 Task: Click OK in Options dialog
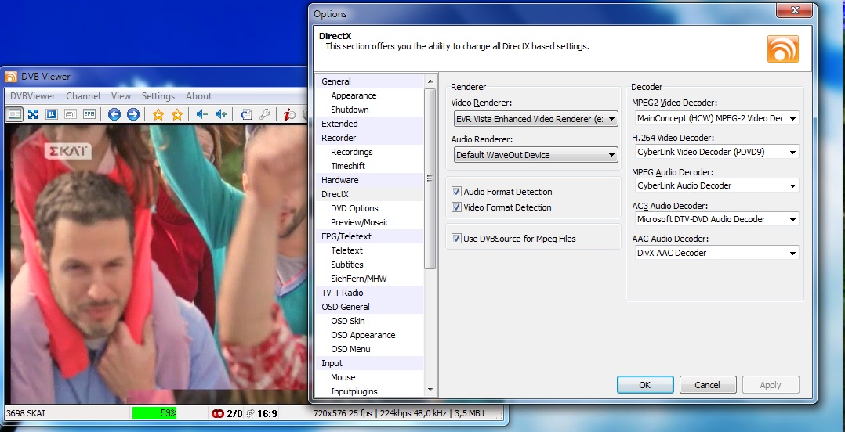pyautogui.click(x=645, y=385)
